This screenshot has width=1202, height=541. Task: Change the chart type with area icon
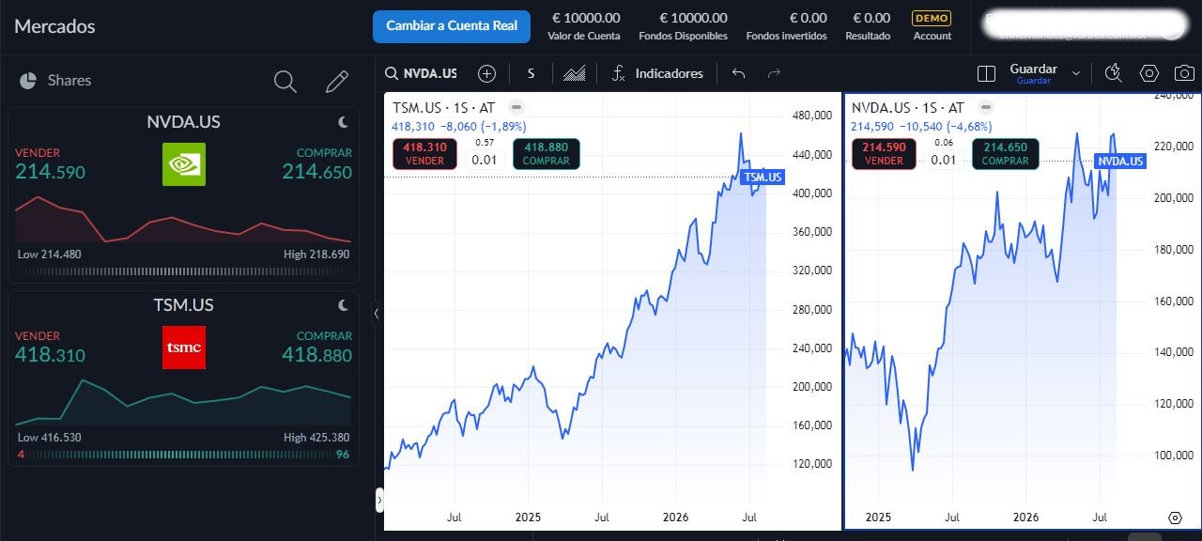coord(575,73)
